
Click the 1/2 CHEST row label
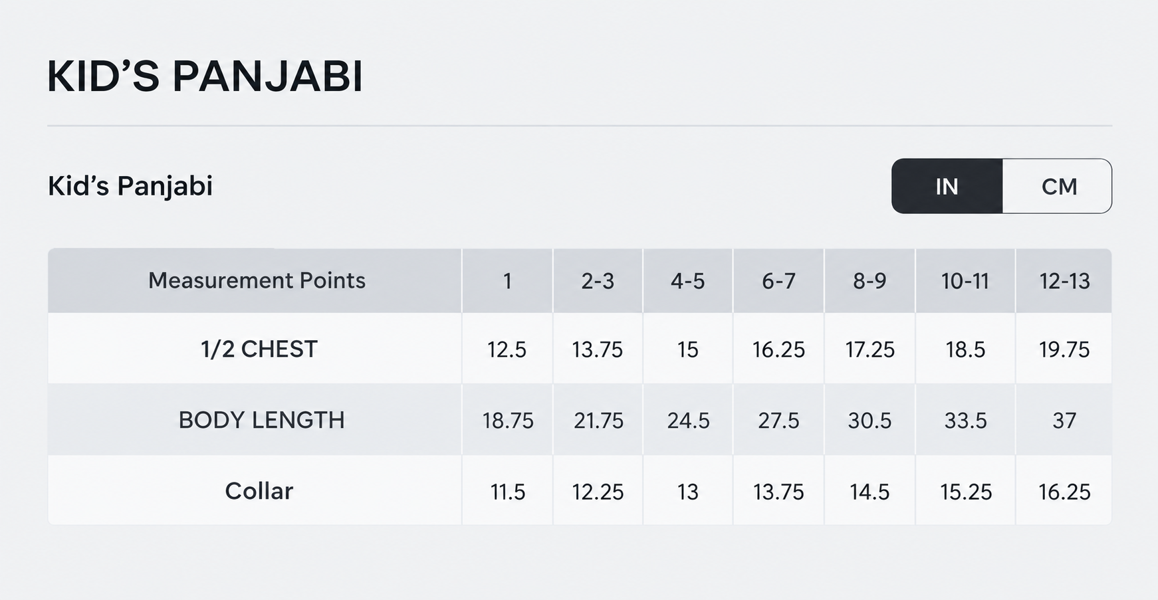click(x=259, y=349)
